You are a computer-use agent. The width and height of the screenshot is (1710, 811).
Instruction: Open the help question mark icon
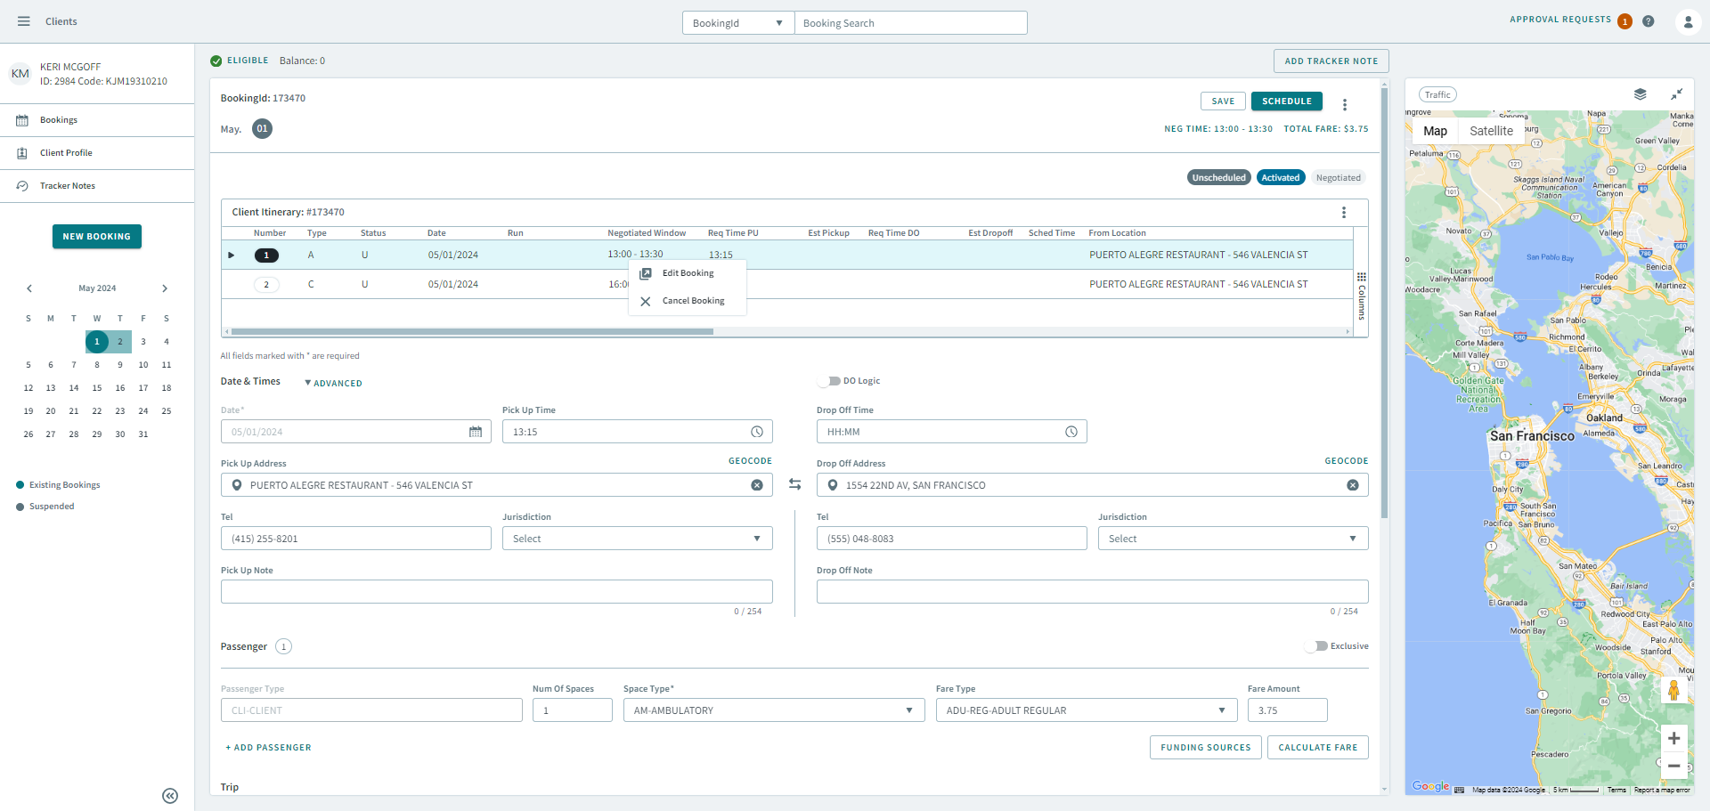tap(1649, 21)
